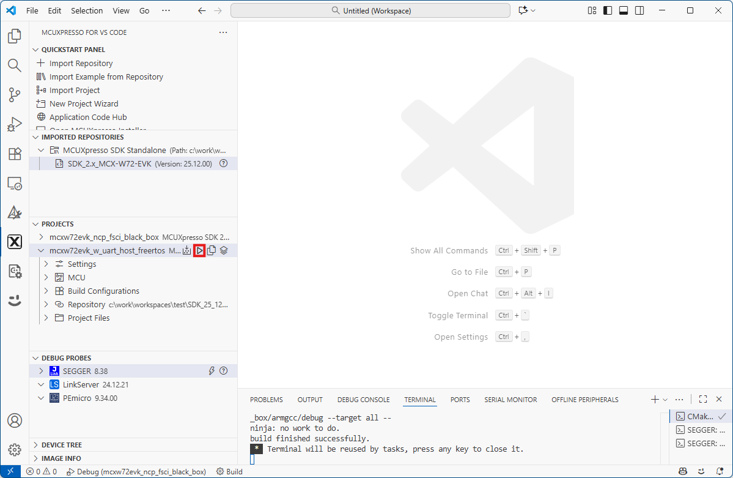This screenshot has height=478, width=733.
Task: Open Run and Debug view in activity bar
Action: point(15,124)
